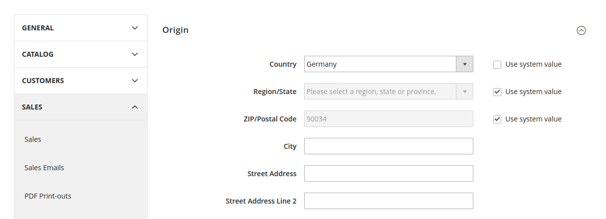
Task: Click into Street Address Line 2 field
Action: [389, 201]
